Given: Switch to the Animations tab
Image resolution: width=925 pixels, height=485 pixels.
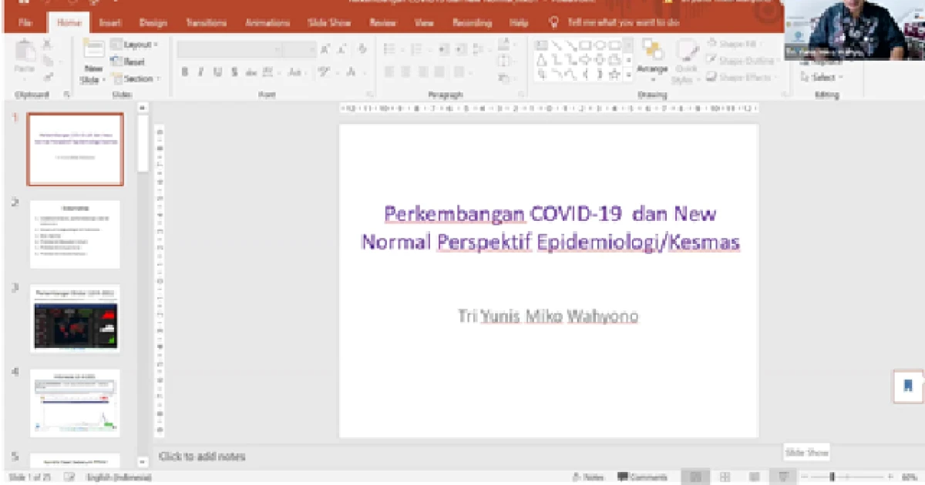Looking at the screenshot, I should tap(267, 23).
